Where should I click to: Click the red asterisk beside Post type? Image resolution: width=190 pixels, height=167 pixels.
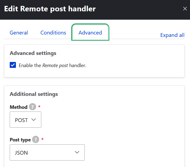[43, 140]
